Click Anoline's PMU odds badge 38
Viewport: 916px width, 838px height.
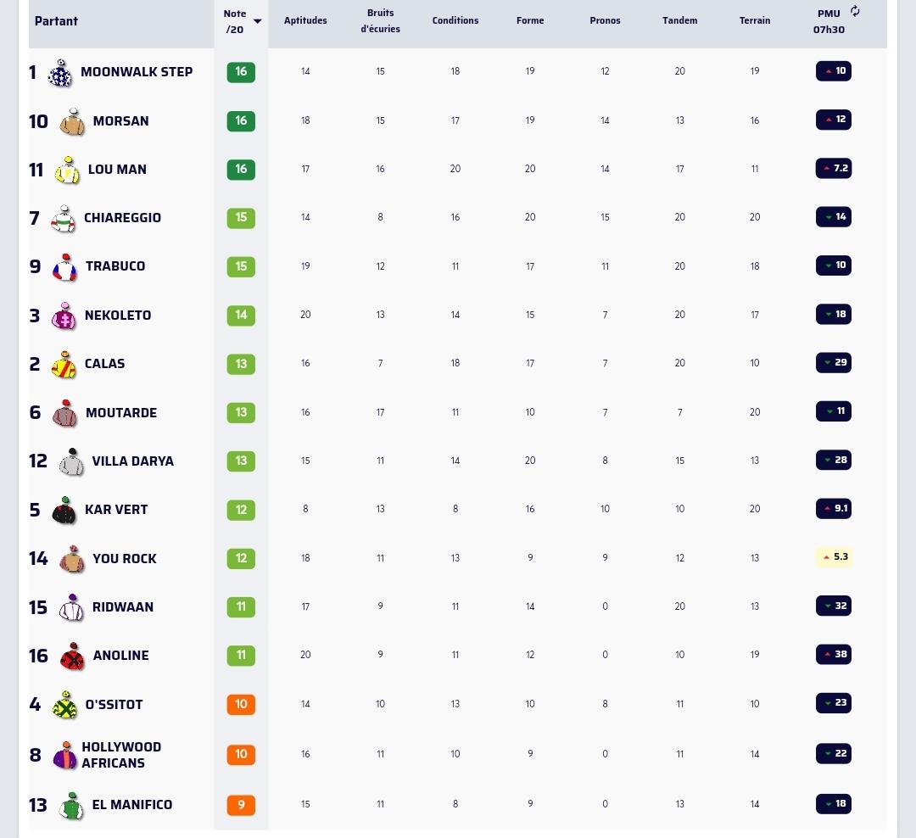tap(834, 655)
